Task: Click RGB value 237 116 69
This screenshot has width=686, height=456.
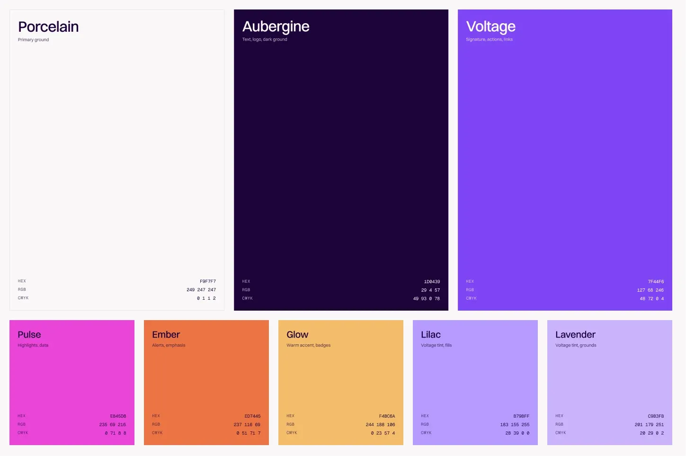Action: coord(247,425)
